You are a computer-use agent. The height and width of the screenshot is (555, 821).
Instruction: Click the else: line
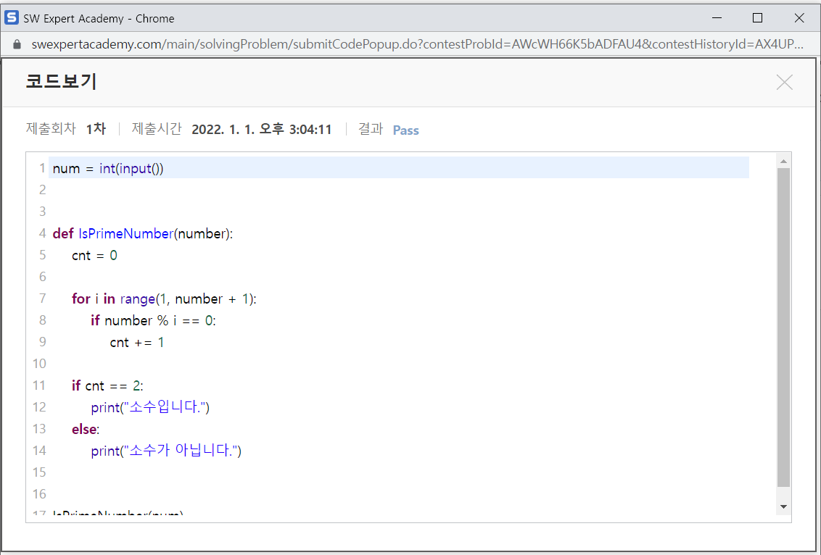pyautogui.click(x=86, y=430)
